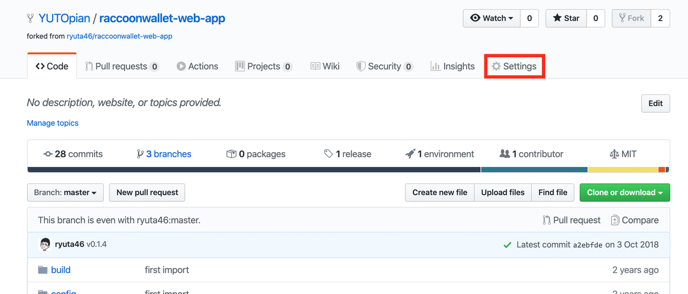Viewport: 688px width, 294px height.
Task: Open ryuta46 commit author link
Action: tap(69, 244)
